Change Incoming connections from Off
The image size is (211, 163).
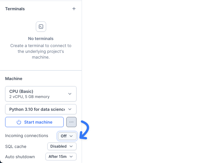(67, 136)
